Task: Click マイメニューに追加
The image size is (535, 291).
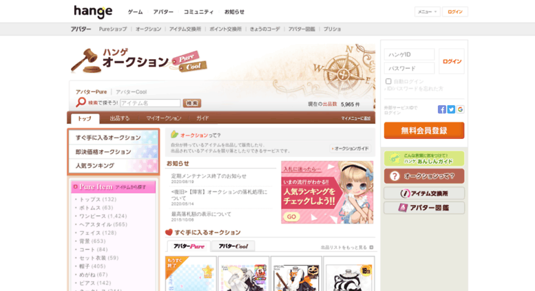Action: [x=355, y=118]
